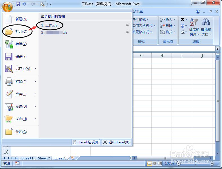Select column J header
The image size is (222, 169).
coord(202,55)
